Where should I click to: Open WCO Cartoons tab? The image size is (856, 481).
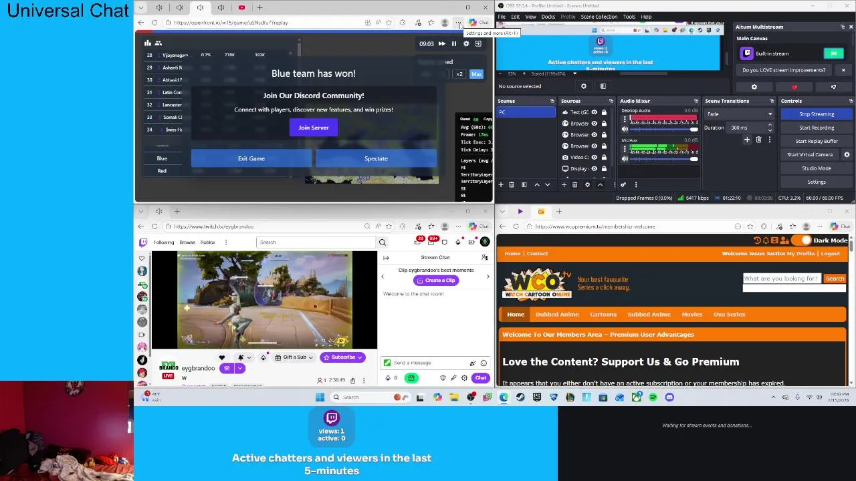click(x=603, y=315)
